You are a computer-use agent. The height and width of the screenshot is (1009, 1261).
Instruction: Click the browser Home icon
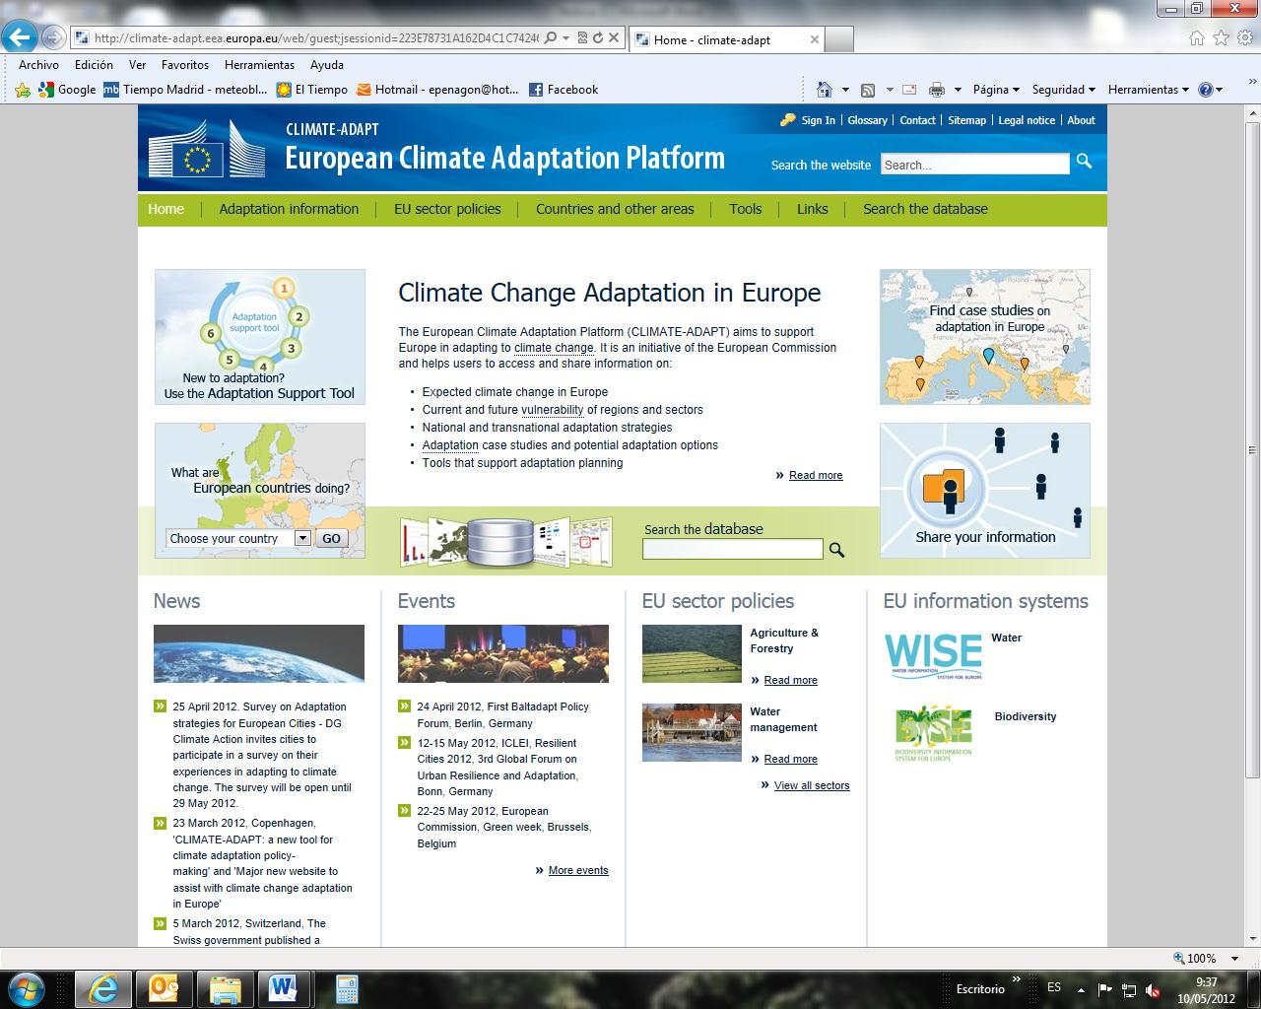click(825, 89)
